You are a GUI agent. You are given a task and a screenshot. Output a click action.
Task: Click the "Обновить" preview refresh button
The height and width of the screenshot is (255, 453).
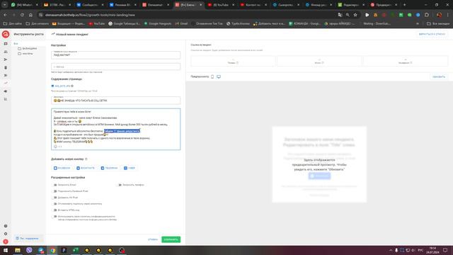click(x=439, y=76)
